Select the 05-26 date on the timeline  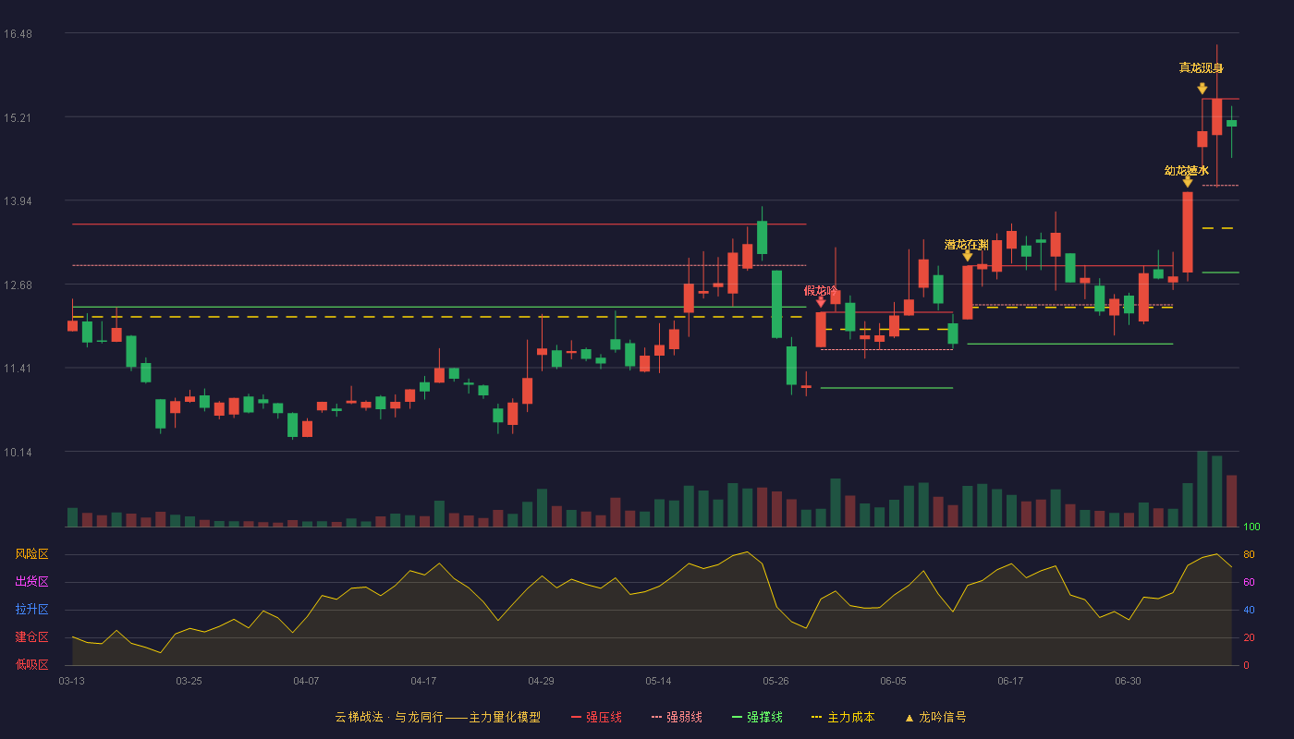775,681
